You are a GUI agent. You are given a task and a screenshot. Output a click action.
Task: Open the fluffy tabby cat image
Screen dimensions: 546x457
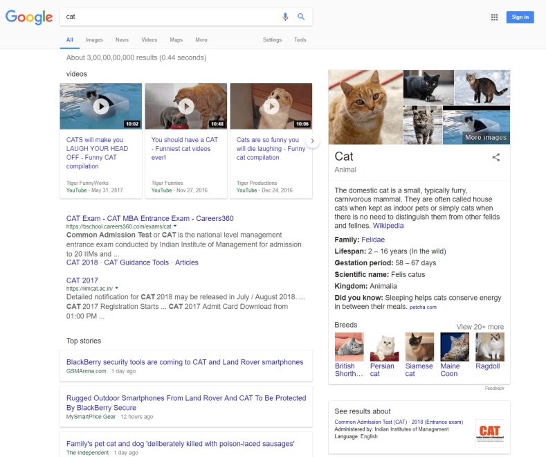pos(423,125)
